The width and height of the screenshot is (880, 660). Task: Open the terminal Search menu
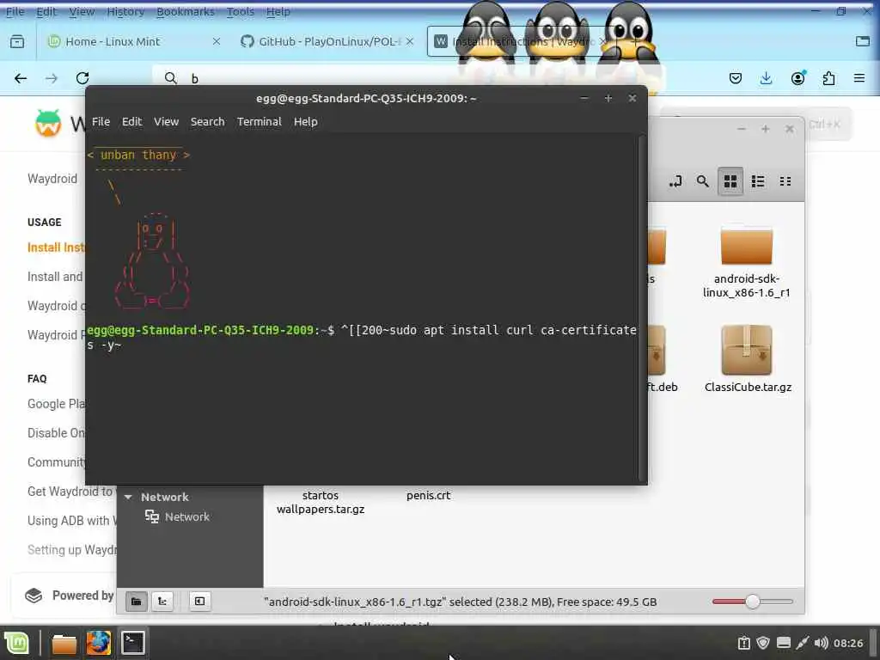(208, 122)
